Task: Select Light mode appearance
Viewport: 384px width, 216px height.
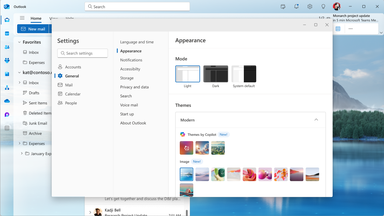Action: click(187, 74)
